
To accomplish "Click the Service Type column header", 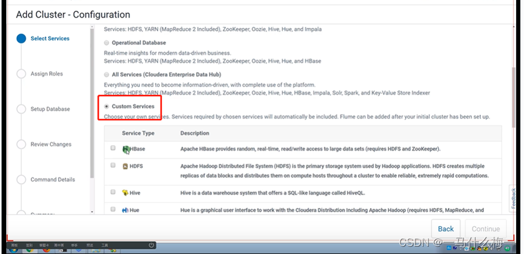I will [x=138, y=133].
